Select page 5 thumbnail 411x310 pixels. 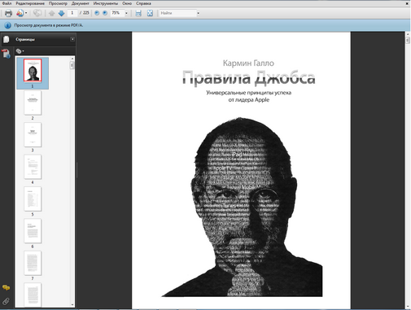(33, 199)
